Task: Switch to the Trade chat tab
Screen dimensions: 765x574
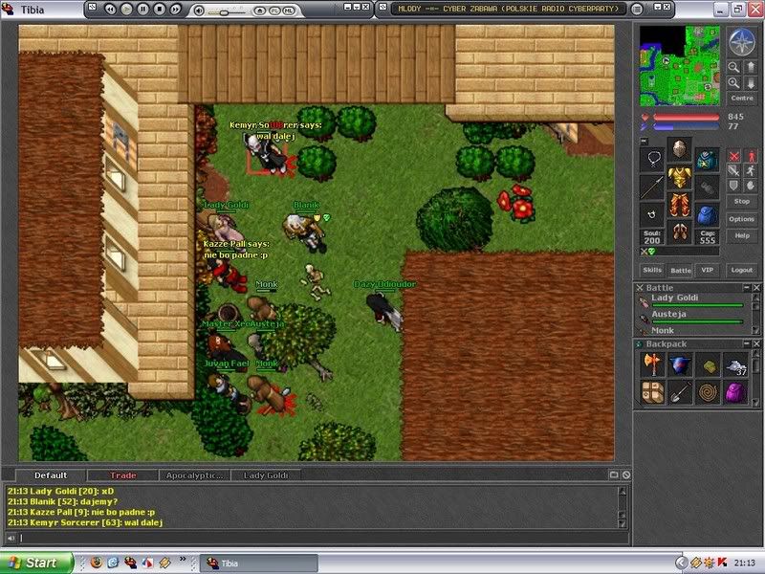Action: (122, 475)
